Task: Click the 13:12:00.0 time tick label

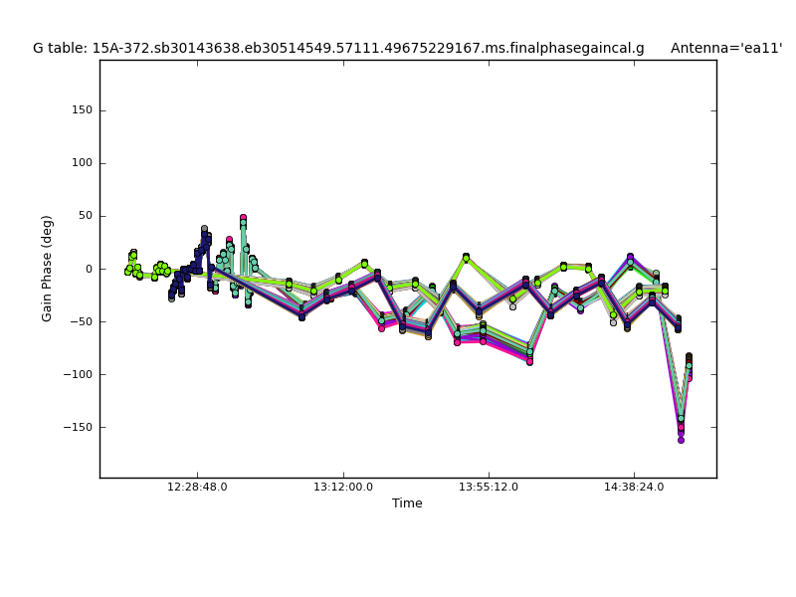Action: point(343,488)
